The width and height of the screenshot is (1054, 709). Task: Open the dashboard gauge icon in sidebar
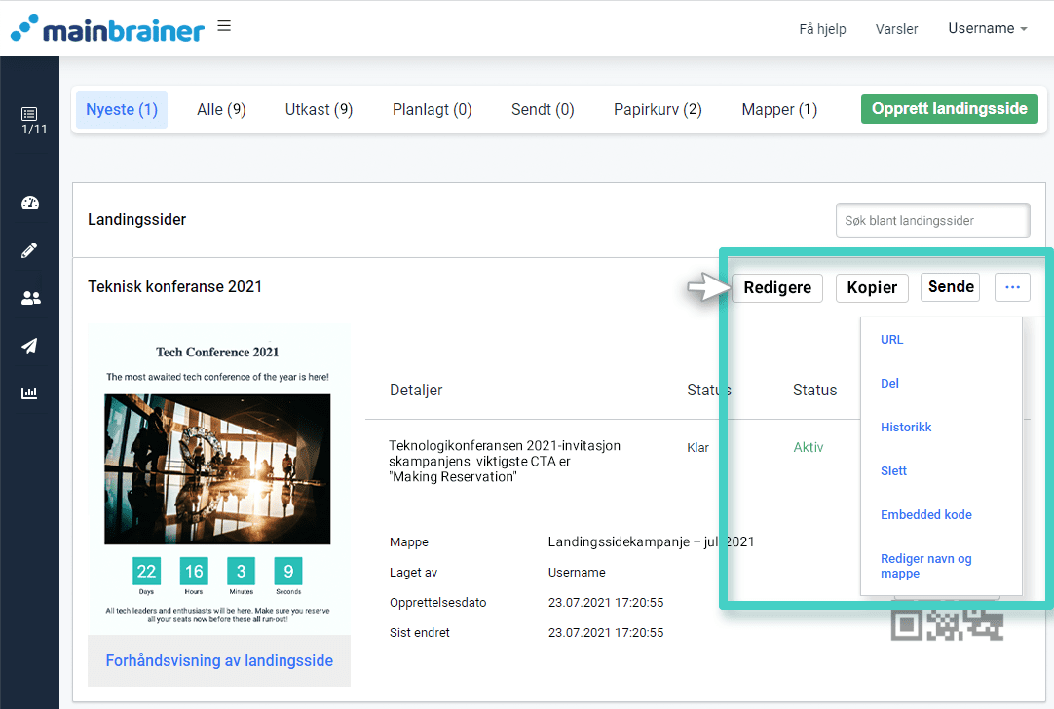[x=29, y=203]
